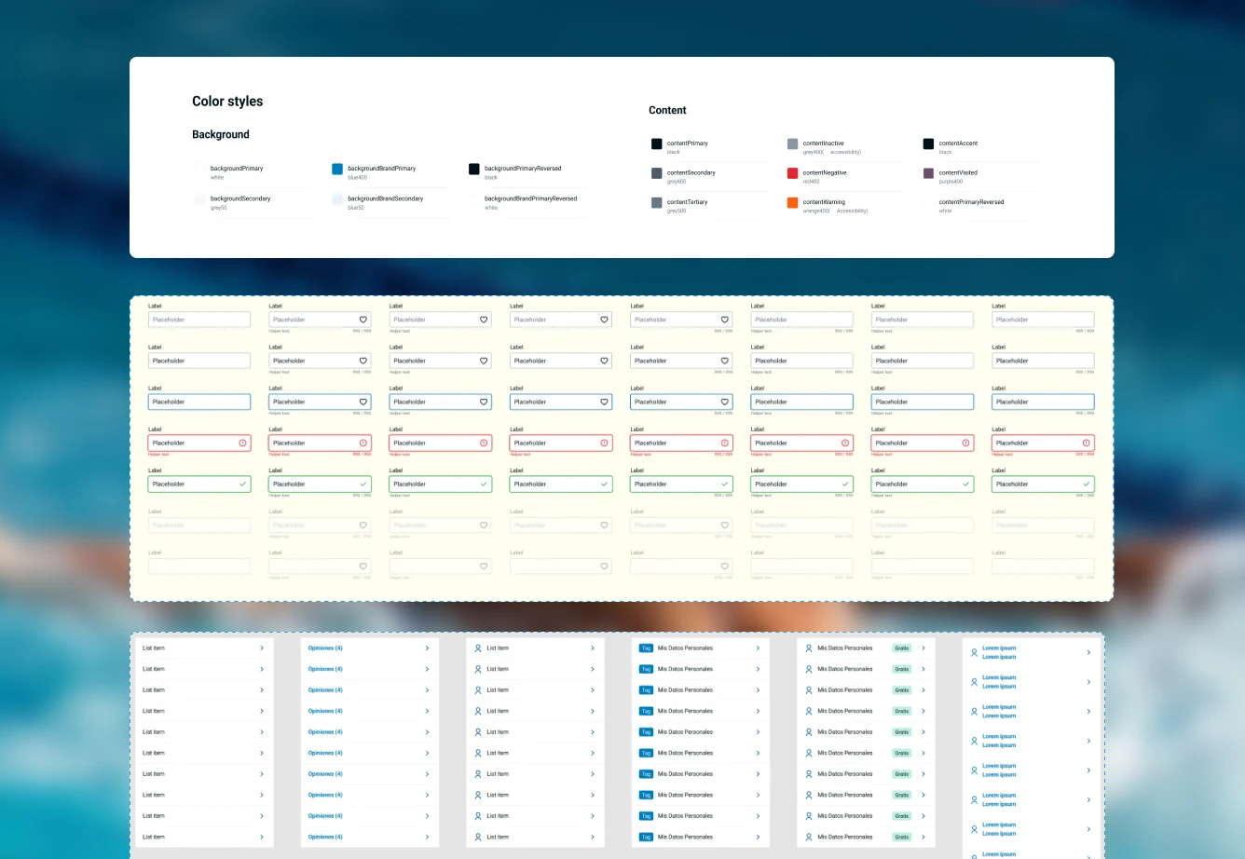Pick the contentWarning orange swatch
This screenshot has width=1245, height=859.
(x=792, y=202)
